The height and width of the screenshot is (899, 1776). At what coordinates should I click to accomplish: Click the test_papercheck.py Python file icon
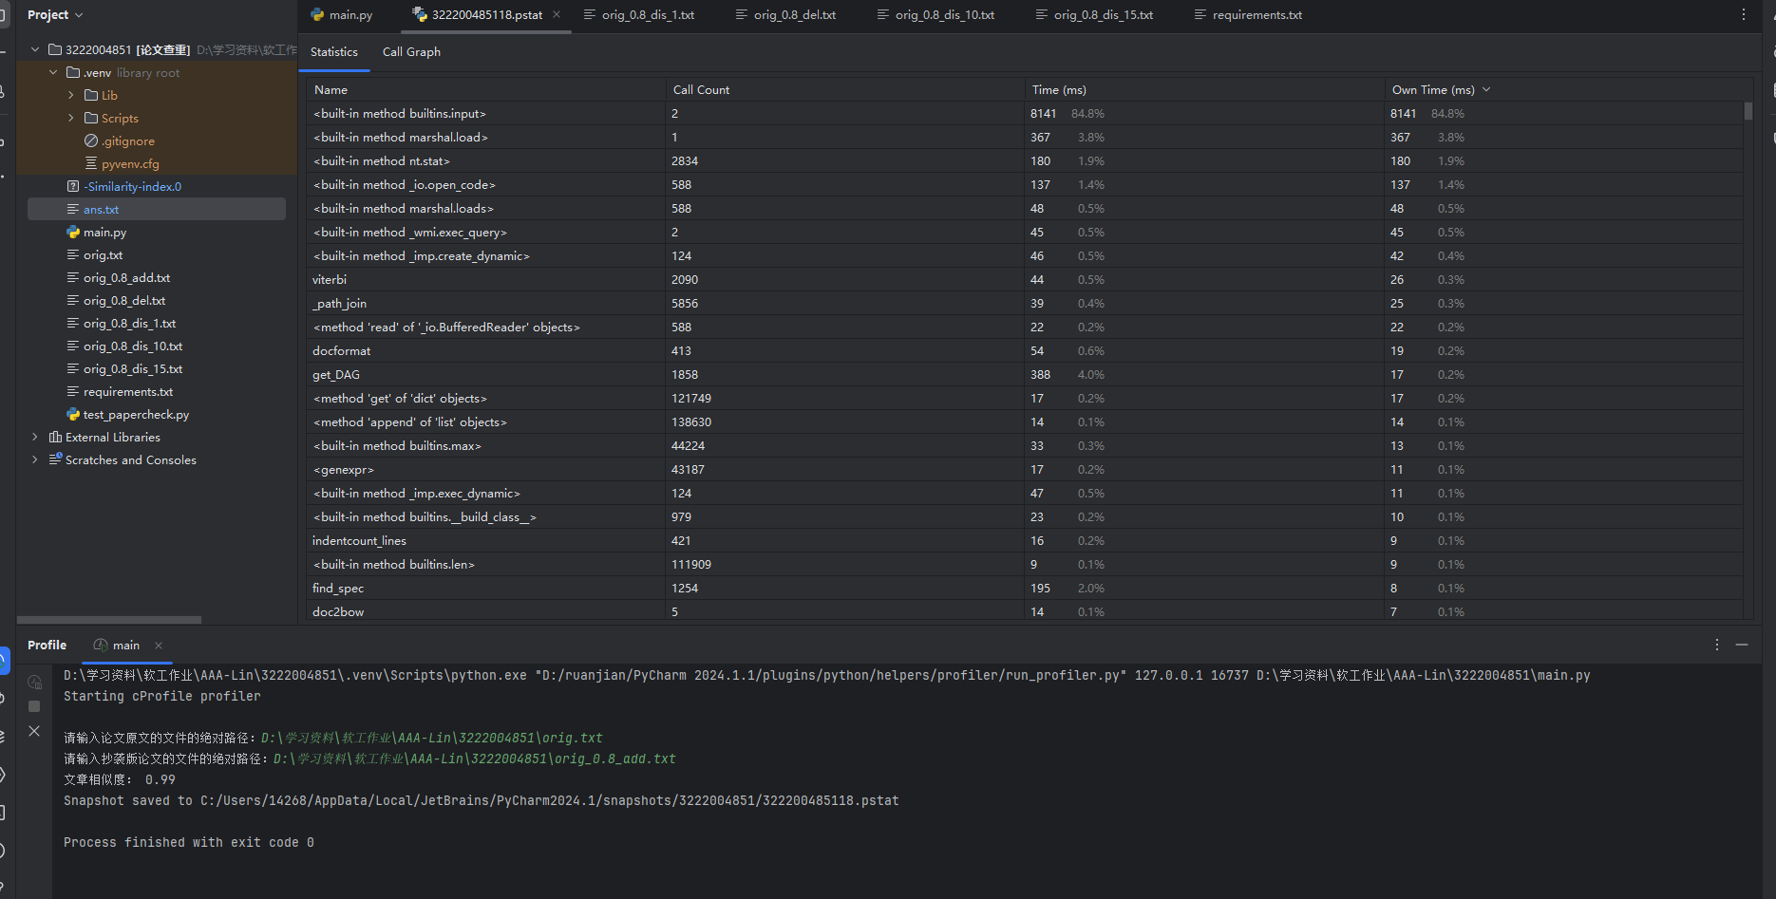click(73, 414)
